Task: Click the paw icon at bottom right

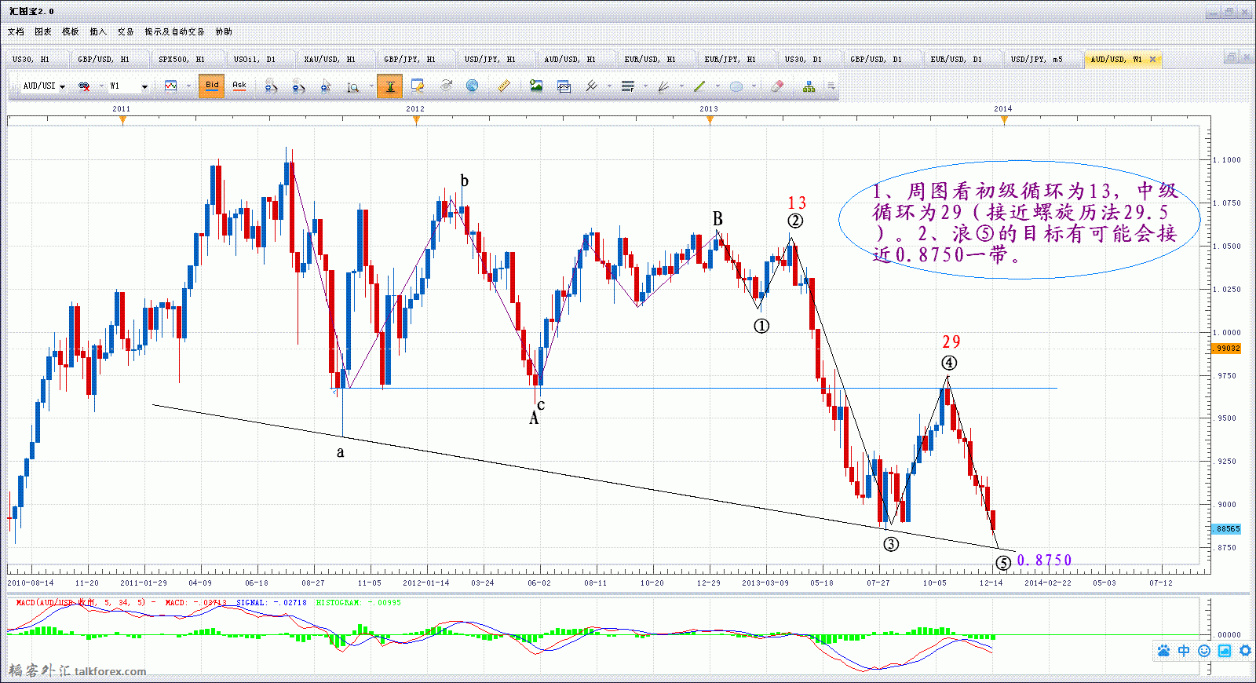Action: 1163,651
